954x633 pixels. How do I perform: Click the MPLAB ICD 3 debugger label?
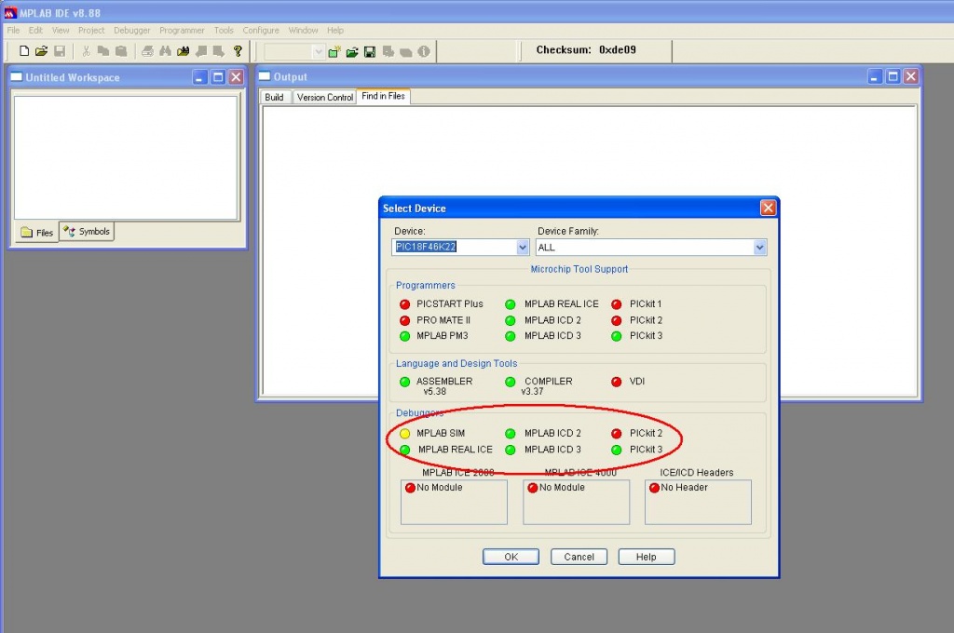[x=552, y=450]
